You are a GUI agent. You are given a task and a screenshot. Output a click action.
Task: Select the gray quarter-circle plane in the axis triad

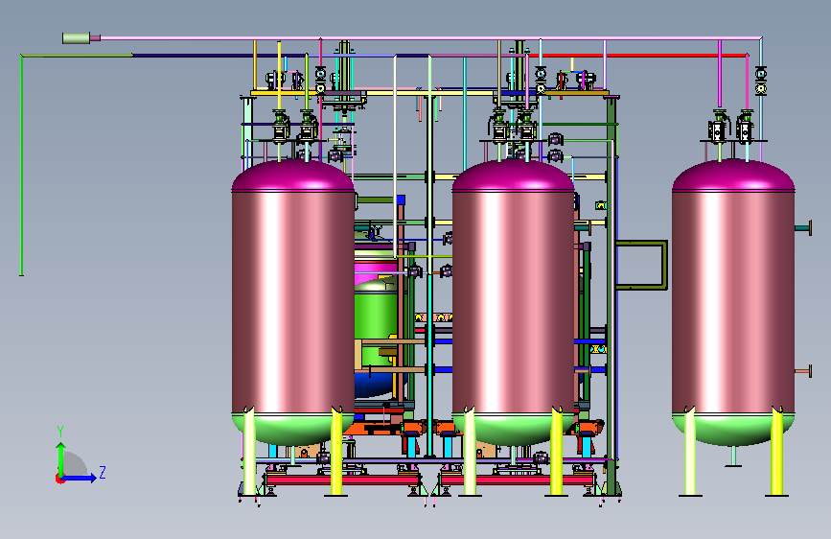point(75,463)
